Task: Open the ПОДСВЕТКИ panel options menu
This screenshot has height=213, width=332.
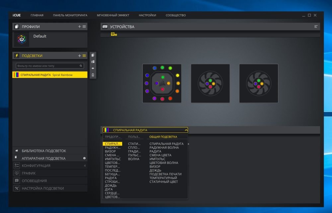Action: pos(84,56)
